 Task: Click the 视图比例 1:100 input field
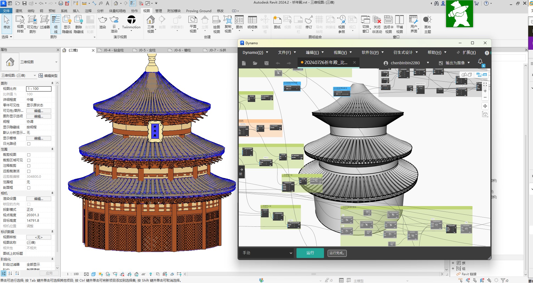[39, 89]
